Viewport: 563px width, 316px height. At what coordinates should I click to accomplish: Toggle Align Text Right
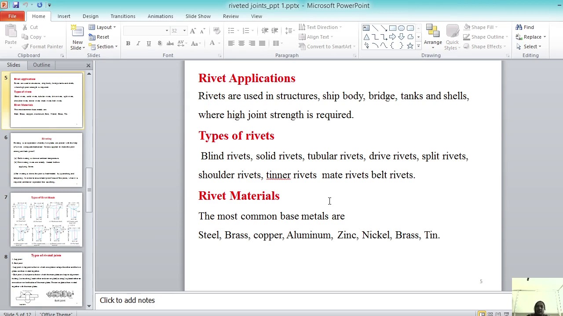pyautogui.click(x=252, y=43)
